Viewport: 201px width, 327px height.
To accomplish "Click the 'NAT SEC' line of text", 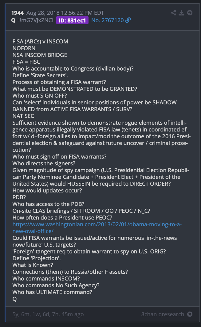I will tap(23, 116).
